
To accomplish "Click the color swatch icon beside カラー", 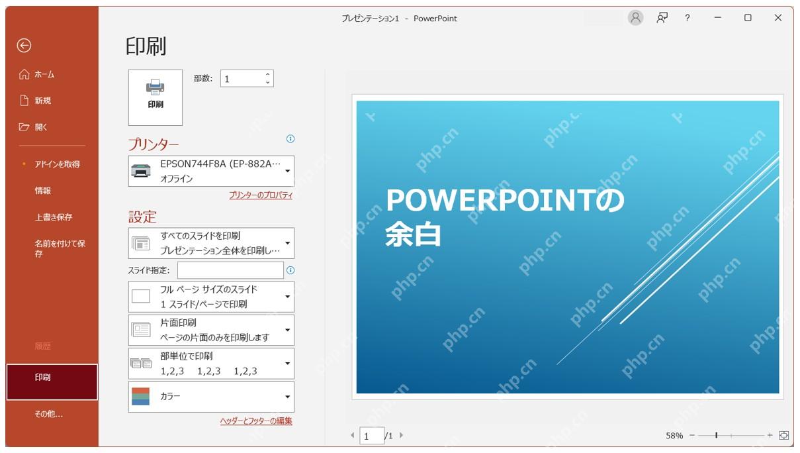I will coord(141,397).
